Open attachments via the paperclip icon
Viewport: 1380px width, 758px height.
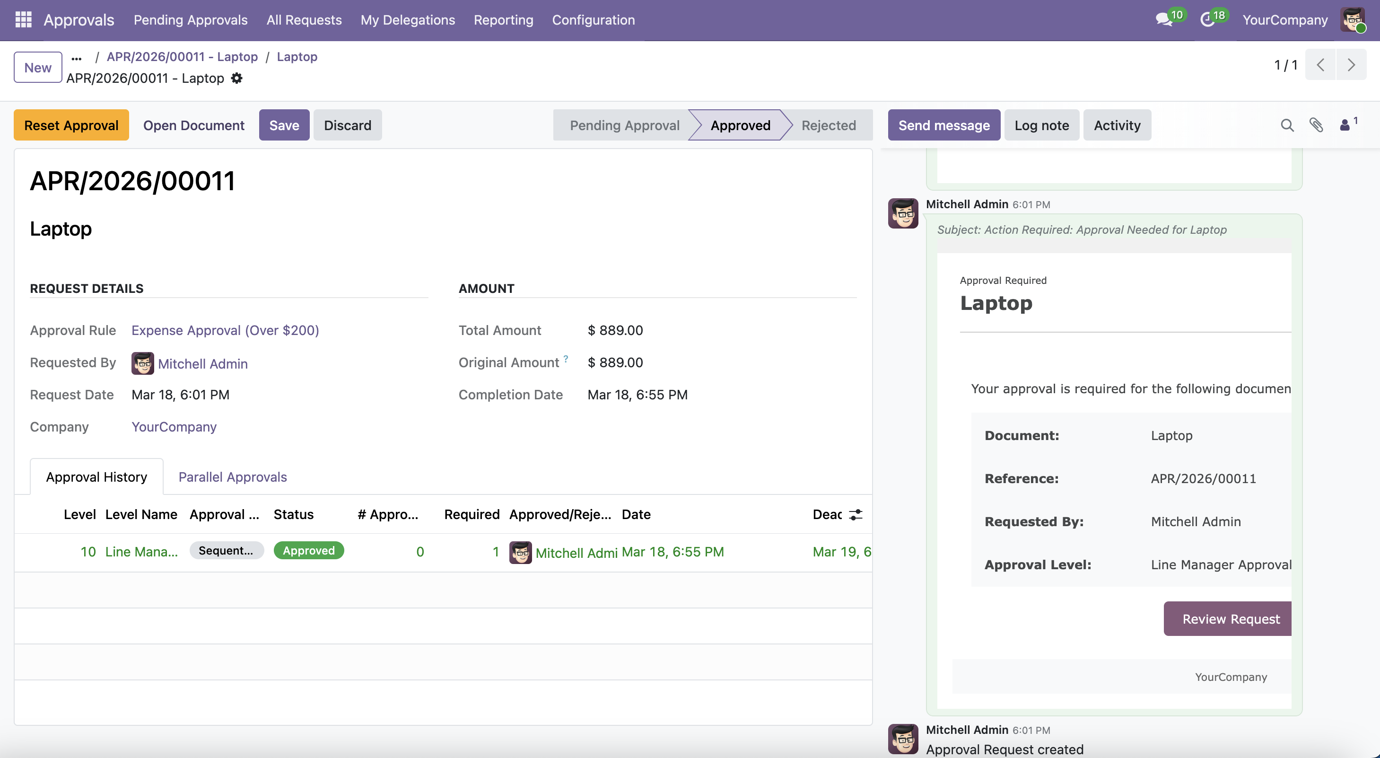[1316, 125]
